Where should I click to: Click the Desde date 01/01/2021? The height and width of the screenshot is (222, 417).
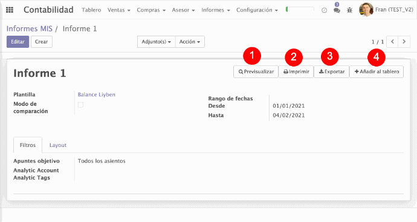point(288,106)
